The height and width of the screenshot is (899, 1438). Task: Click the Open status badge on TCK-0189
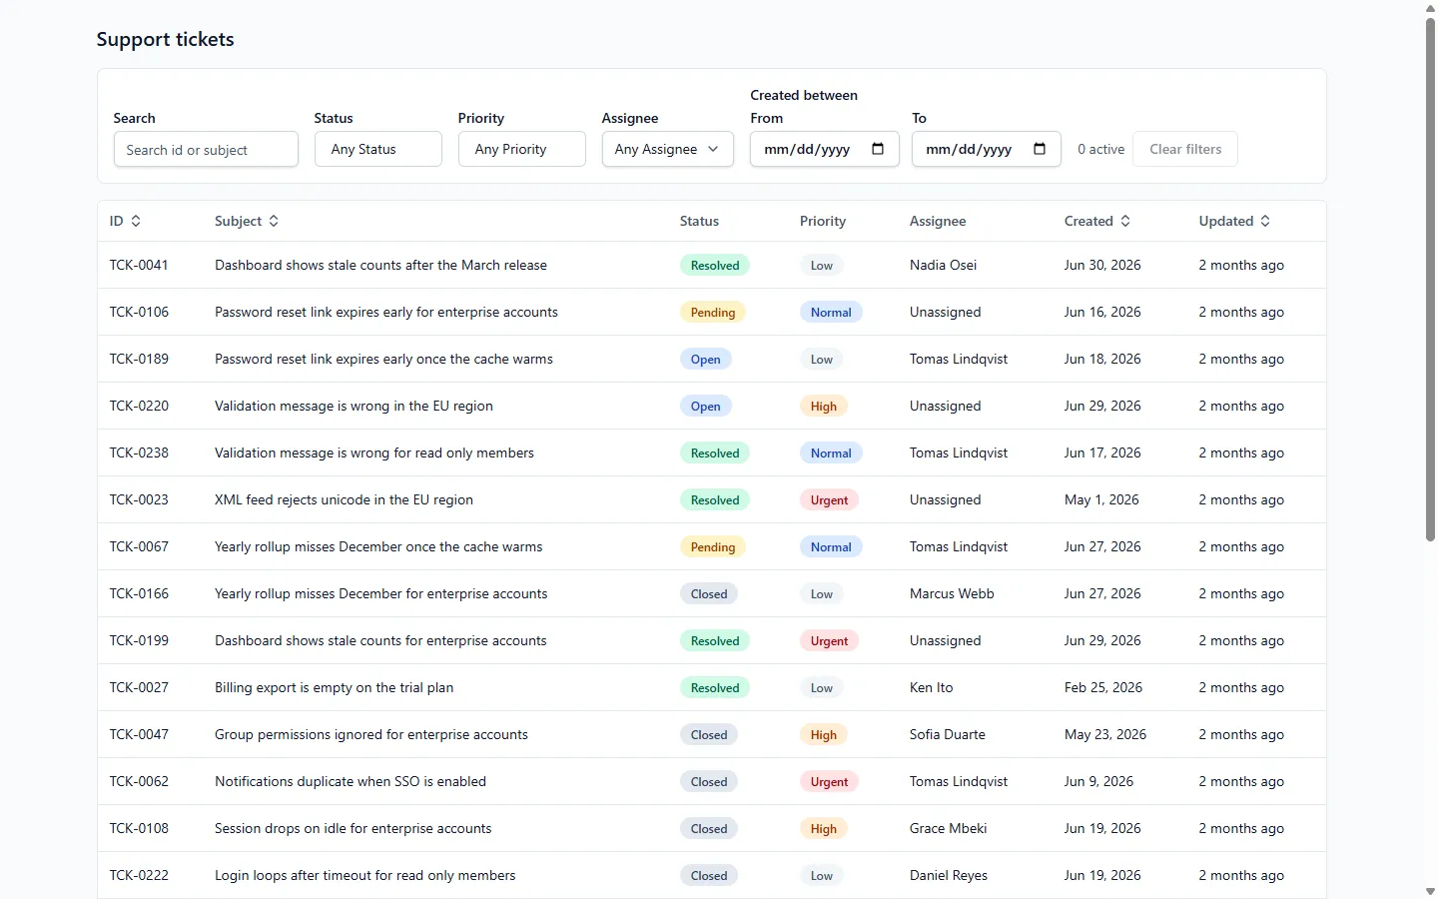pos(706,359)
